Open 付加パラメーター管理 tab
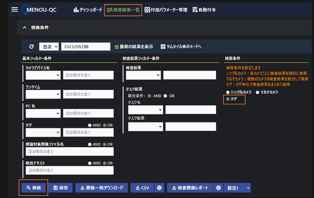 tap(166, 10)
